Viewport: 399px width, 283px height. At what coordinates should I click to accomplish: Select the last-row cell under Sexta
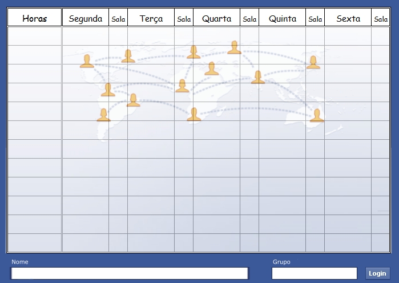(x=348, y=242)
